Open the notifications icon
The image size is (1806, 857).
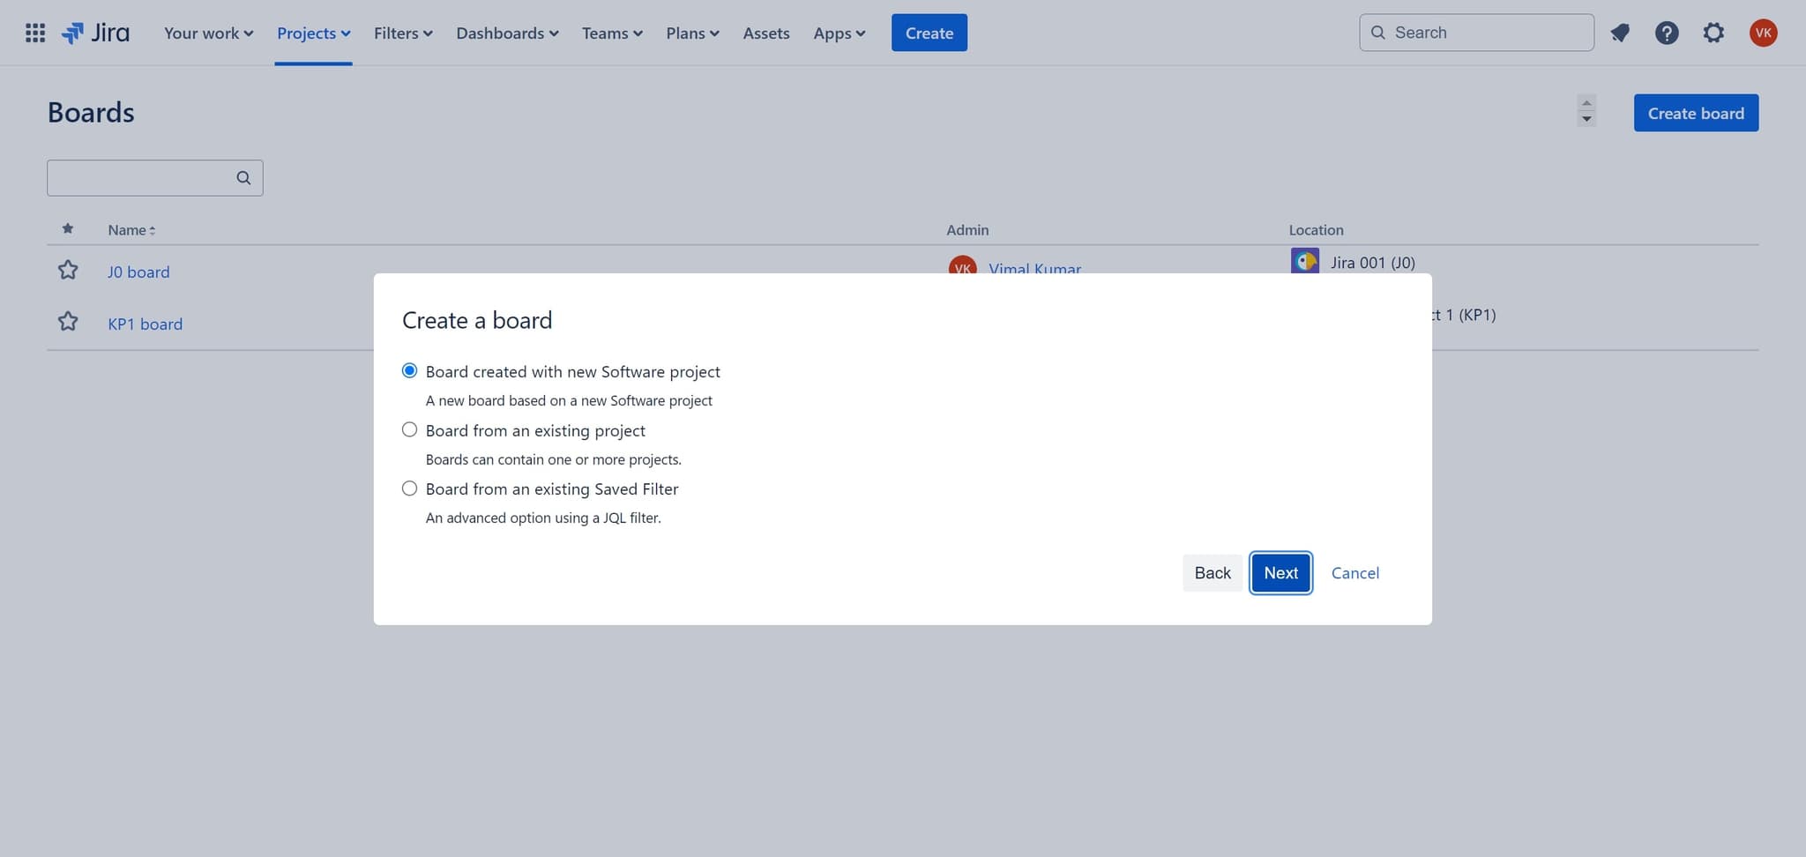[x=1620, y=34]
